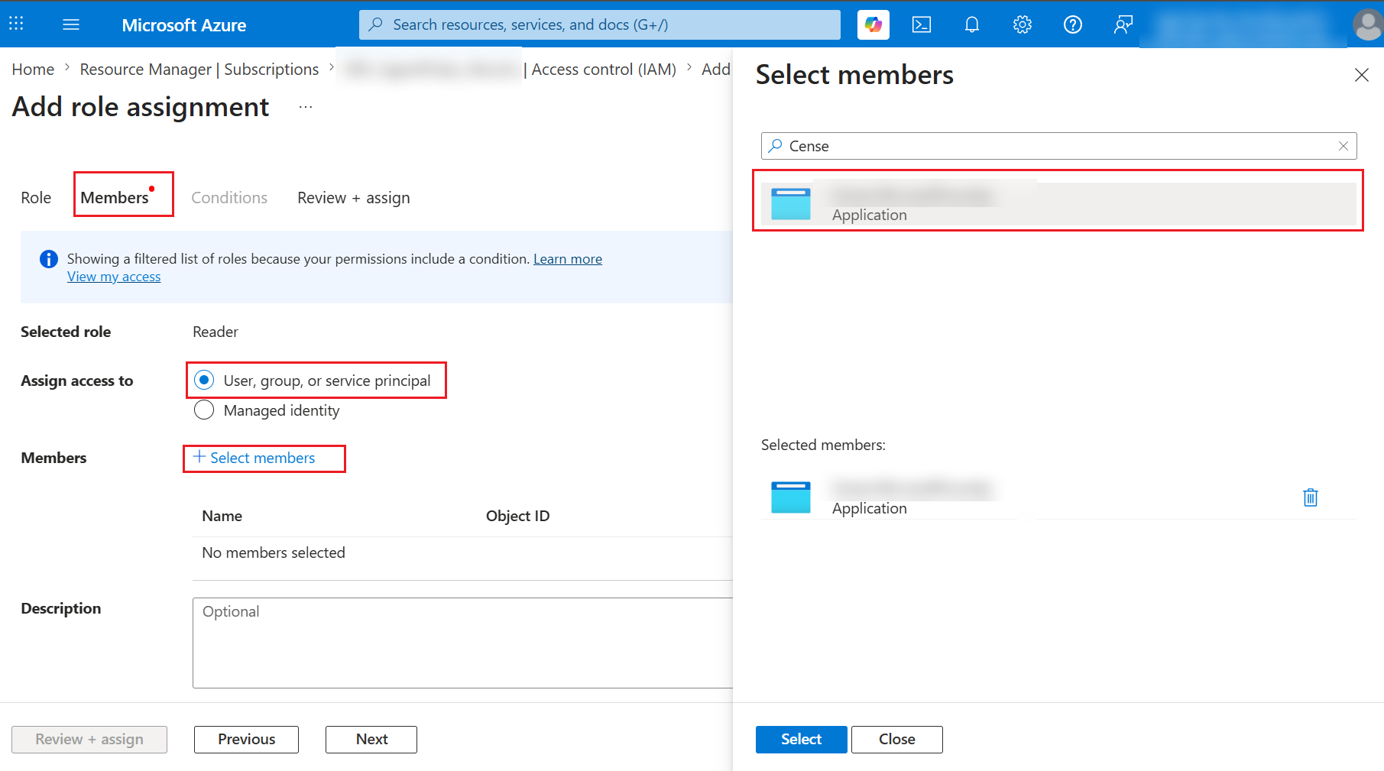Viewport: 1384px width, 771px height.
Task: Click the Close button in panel
Action: pyautogui.click(x=897, y=740)
